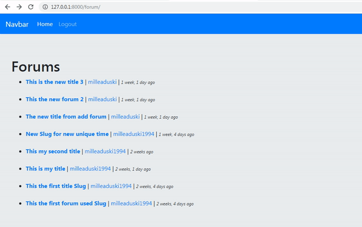This screenshot has height=227, width=362.
Task: Open 'This the first title Slug'
Action: (x=56, y=186)
